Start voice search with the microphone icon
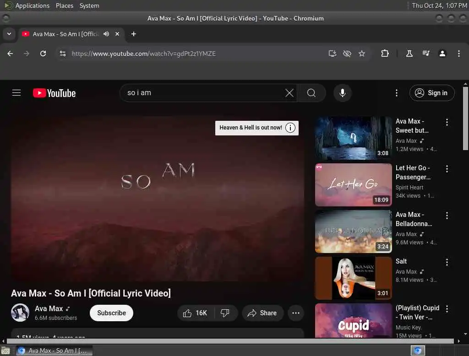 [x=343, y=93]
